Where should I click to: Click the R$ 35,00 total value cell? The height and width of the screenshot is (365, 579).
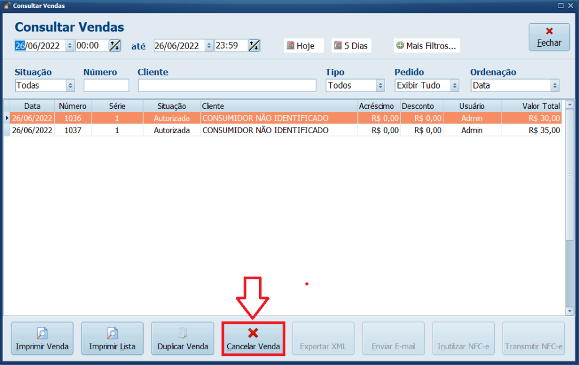pyautogui.click(x=532, y=130)
